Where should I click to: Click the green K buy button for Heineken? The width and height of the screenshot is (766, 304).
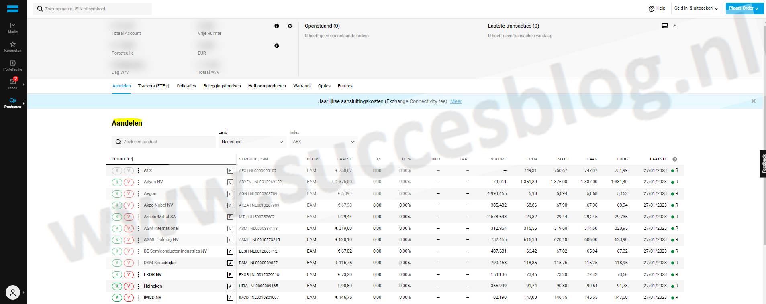117,286
